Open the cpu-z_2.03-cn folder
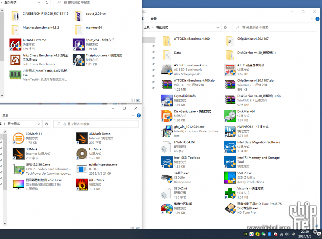The width and height of the screenshot is (322, 239). [x=79, y=16]
